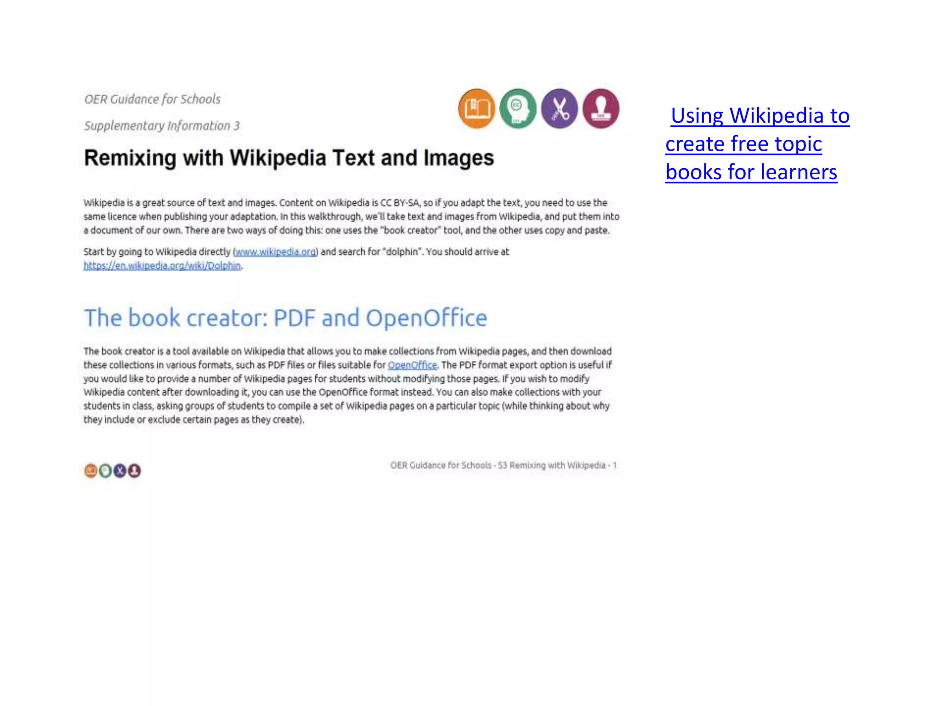Click the green CC head icon
The image size is (941, 706).
coord(518,108)
